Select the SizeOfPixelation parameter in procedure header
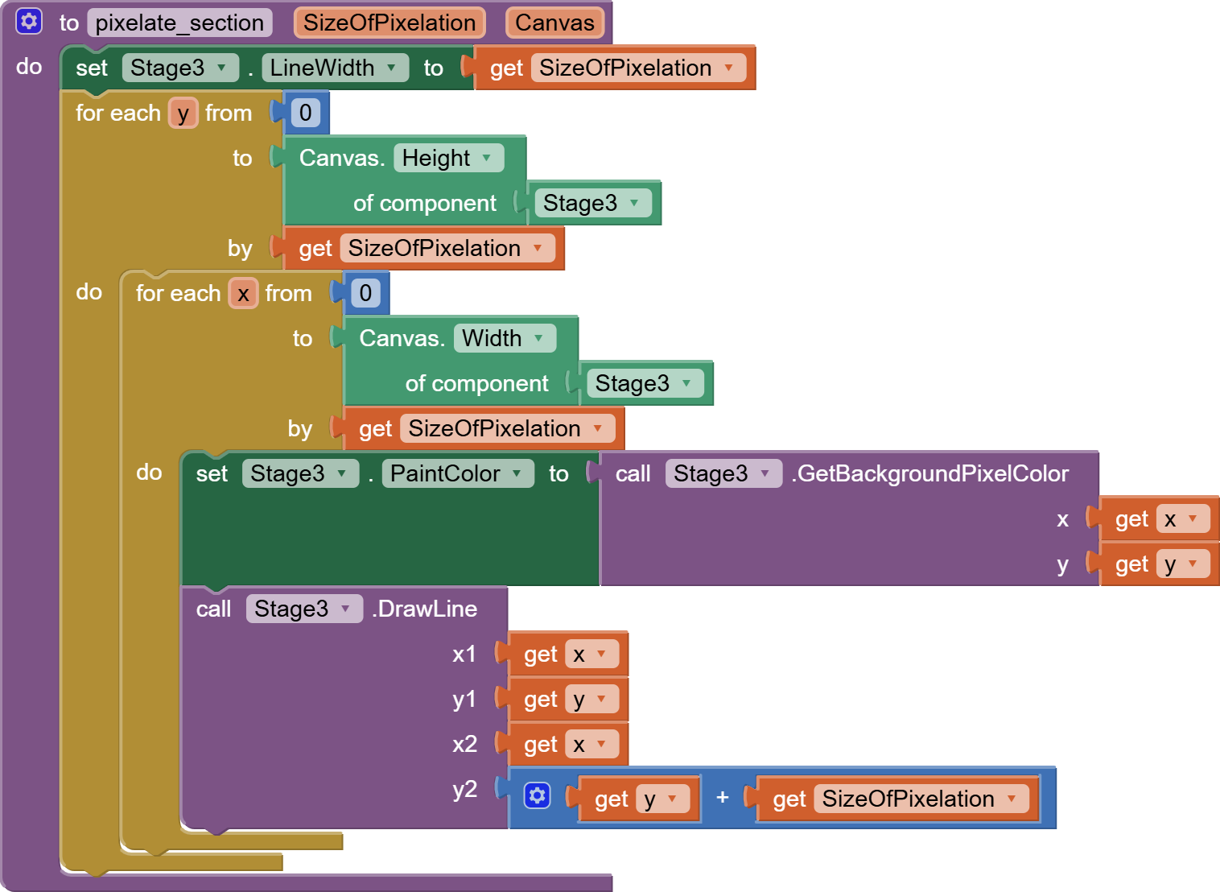This screenshot has height=892, width=1220. (389, 23)
